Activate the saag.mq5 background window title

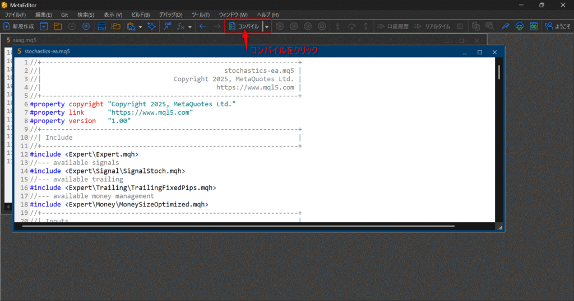25,40
